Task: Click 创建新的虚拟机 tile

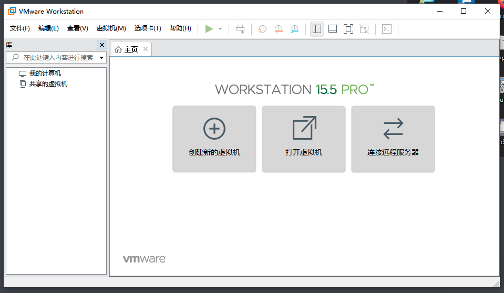Action: [x=214, y=139]
